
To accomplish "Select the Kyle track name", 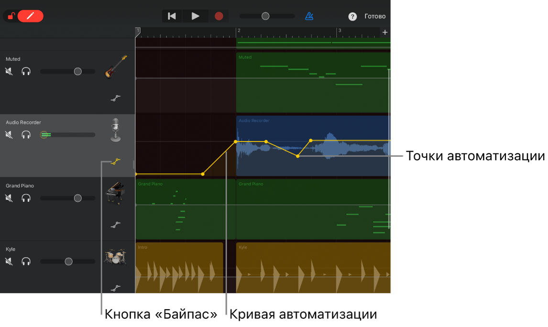I will 11,249.
